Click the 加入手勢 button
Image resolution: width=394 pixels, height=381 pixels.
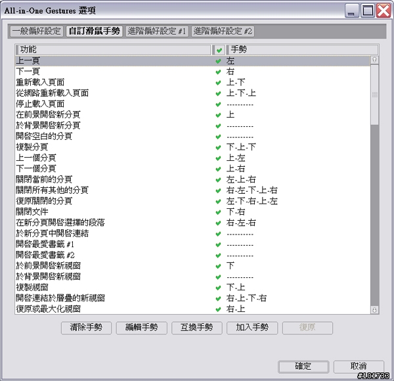click(252, 328)
